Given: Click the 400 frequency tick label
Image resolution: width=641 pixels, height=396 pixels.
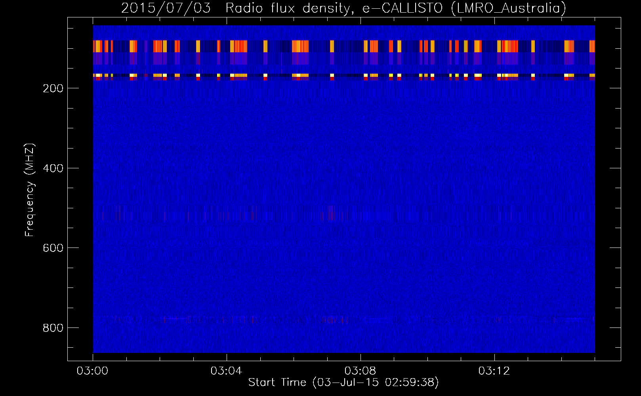Looking at the screenshot, I should (53, 168).
